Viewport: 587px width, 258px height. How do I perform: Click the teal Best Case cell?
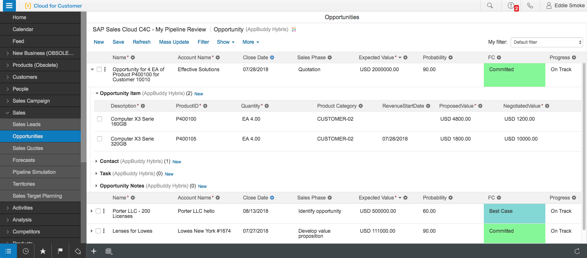(515, 214)
